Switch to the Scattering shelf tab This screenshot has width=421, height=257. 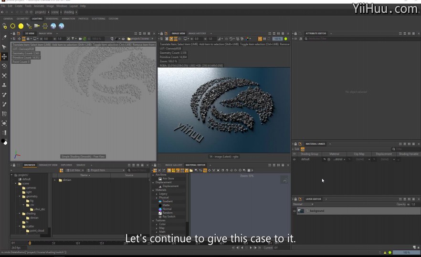click(98, 19)
